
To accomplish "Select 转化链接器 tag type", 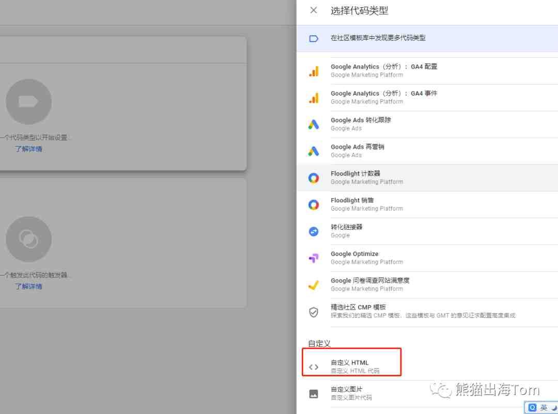I will tap(427, 232).
